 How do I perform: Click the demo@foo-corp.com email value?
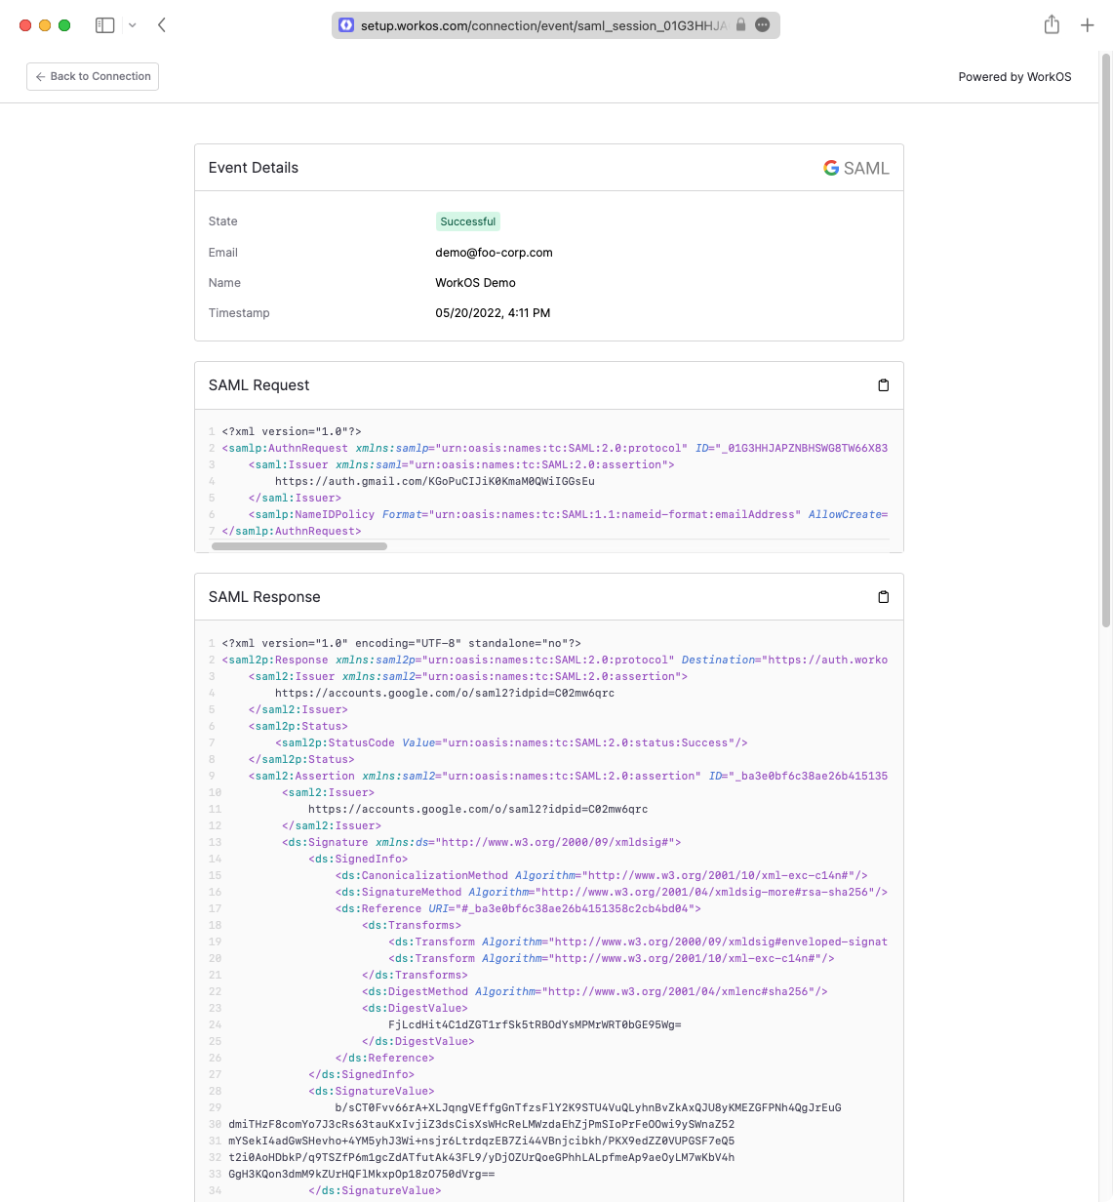pos(494,253)
